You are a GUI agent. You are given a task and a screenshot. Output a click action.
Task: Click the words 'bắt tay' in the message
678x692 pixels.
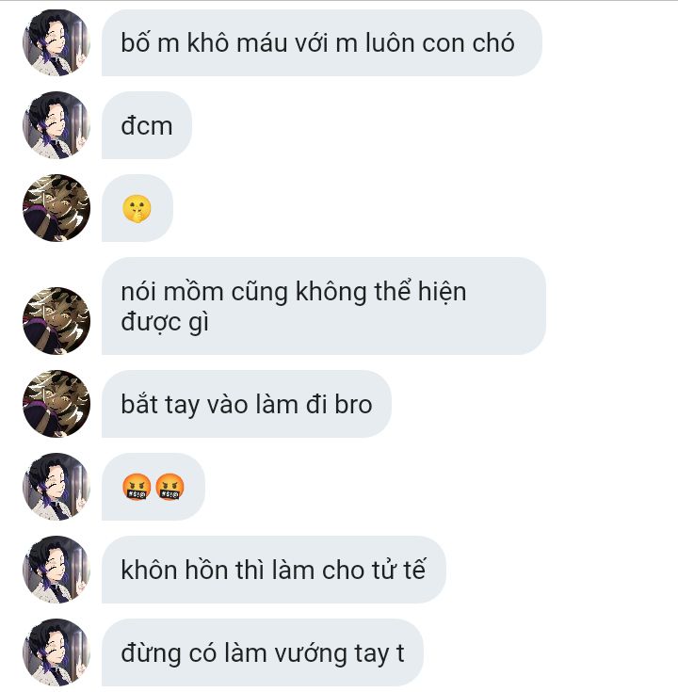[160, 405]
